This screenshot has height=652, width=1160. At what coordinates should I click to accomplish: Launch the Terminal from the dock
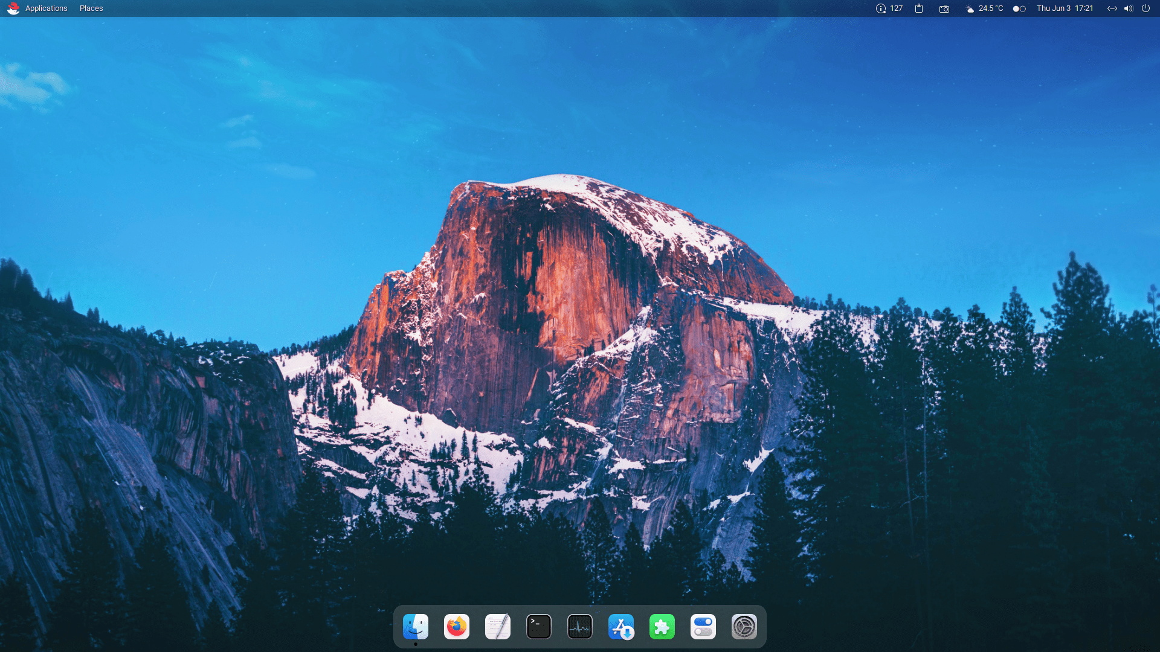click(x=538, y=627)
